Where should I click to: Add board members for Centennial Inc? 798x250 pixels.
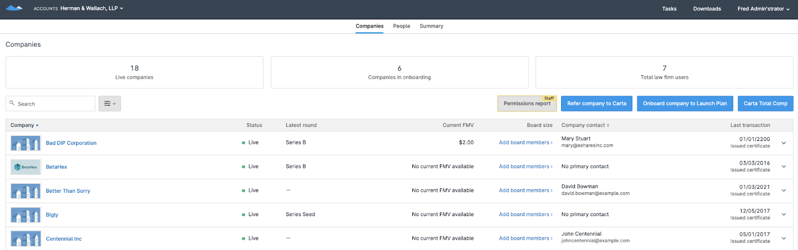[526, 238]
